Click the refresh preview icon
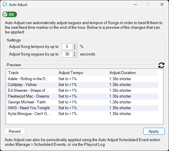 161,65
